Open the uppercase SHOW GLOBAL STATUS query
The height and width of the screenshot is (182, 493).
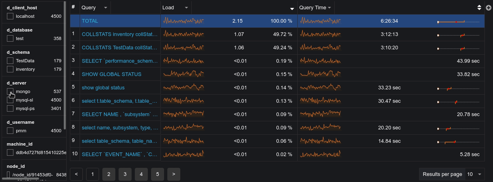112,74
